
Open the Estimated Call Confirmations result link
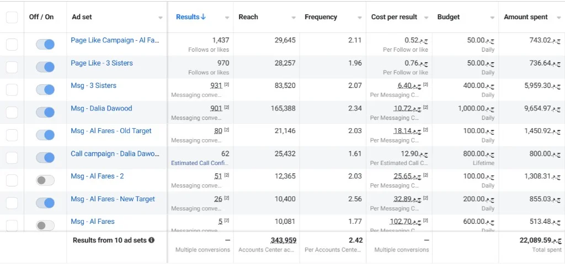[200, 163]
